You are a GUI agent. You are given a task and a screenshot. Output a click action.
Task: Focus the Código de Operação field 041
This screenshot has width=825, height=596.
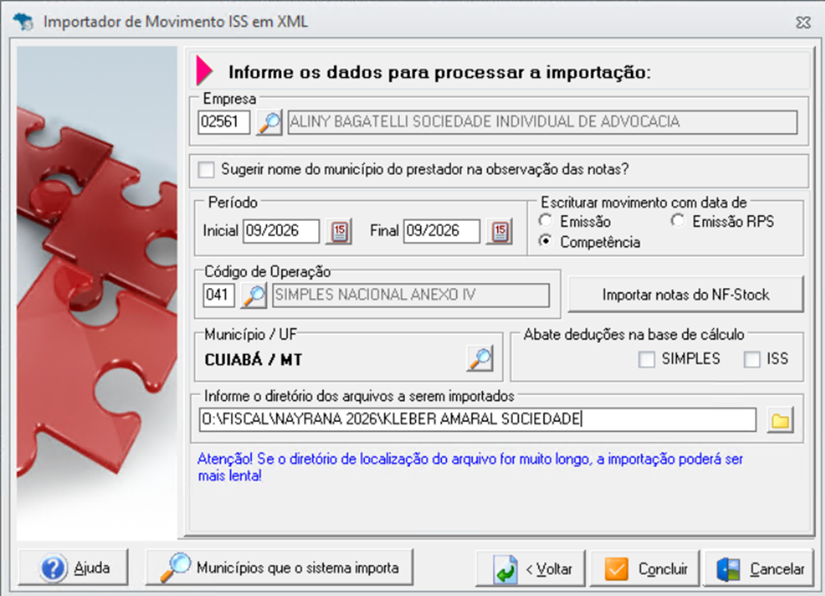(219, 296)
